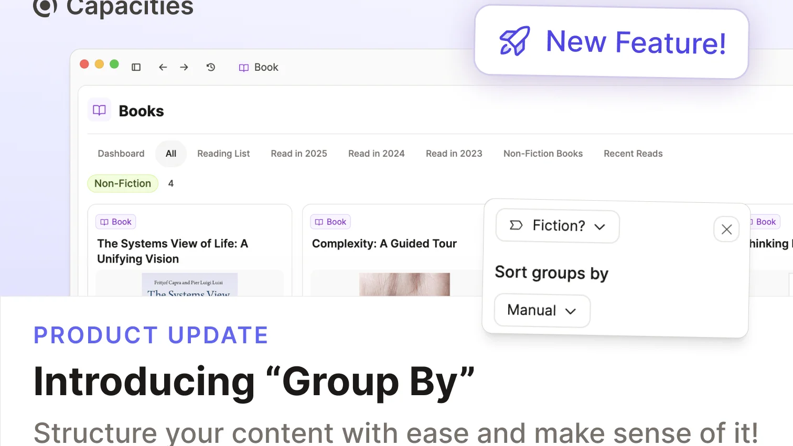
Task: Click the Non-Fiction group label
Action: (123, 183)
